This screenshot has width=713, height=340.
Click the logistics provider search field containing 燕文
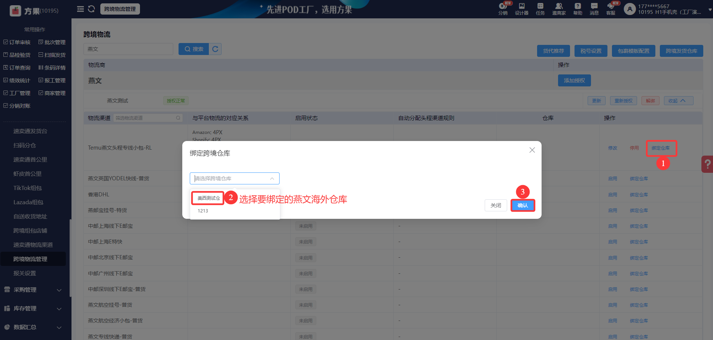click(x=128, y=49)
